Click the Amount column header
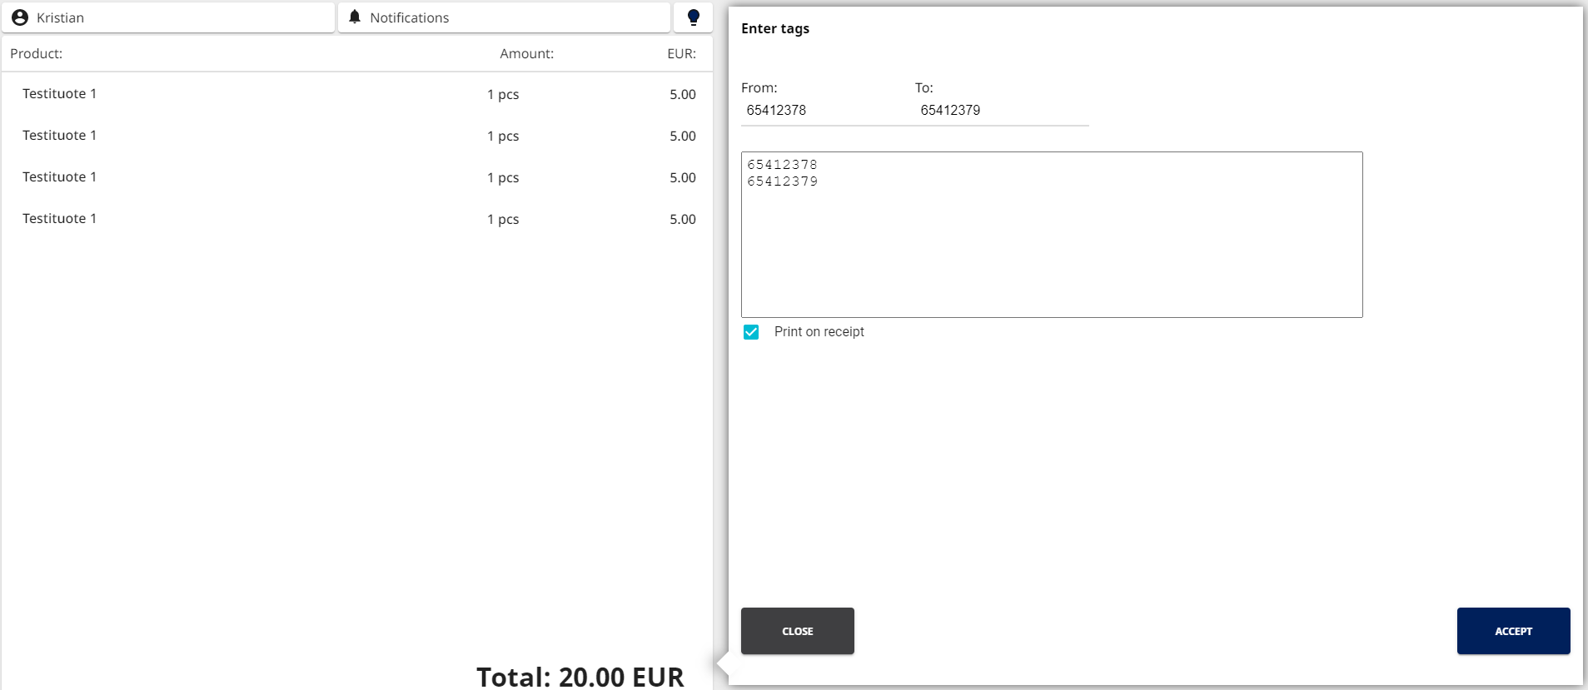The image size is (1588, 690). point(526,54)
